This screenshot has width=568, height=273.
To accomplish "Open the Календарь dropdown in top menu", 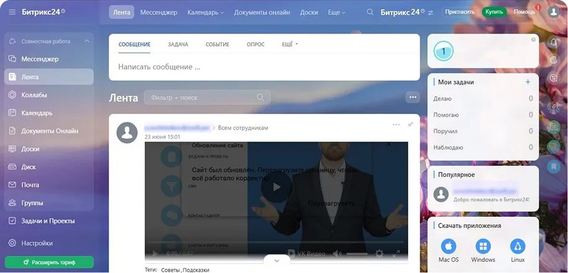I will click(205, 12).
